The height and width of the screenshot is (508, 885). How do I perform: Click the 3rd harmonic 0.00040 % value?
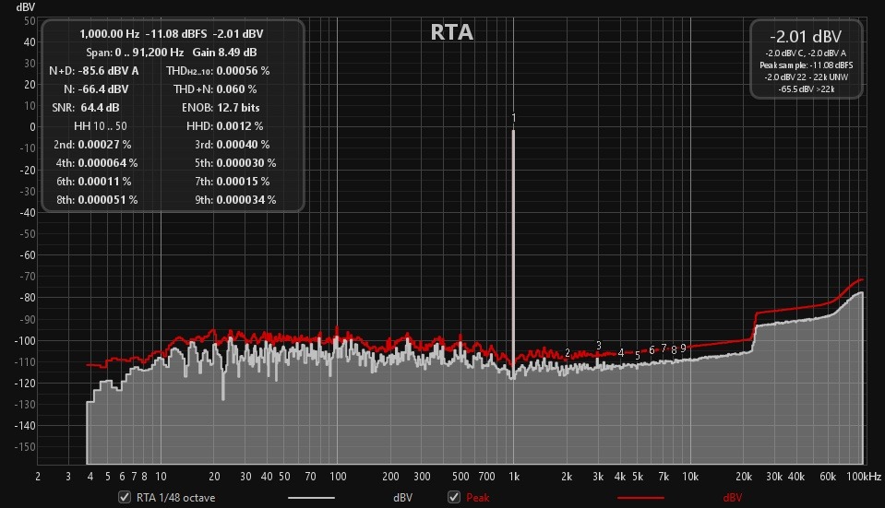[243, 145]
